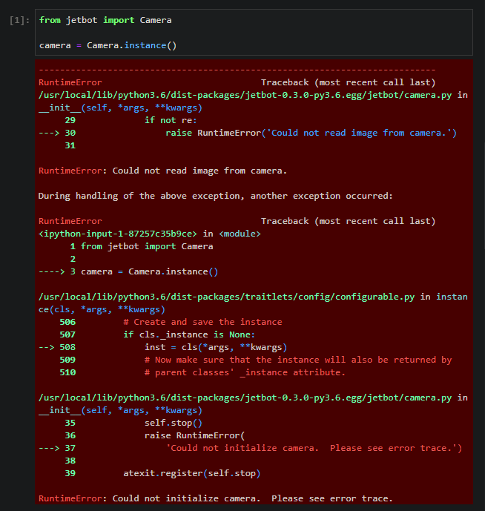Select the cell prompt [1]:
This screenshot has height=511, width=485.
pyautogui.click(x=19, y=21)
